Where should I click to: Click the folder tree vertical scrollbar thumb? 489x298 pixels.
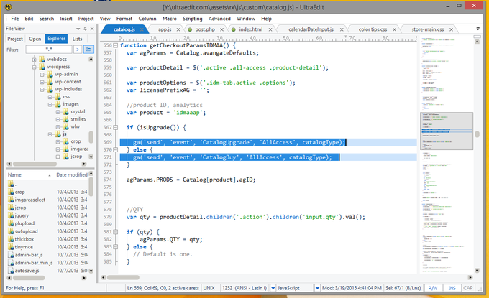tap(91, 136)
